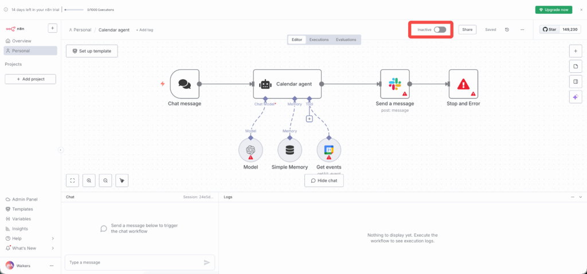The height and width of the screenshot is (274, 587).
Task: Click the Chat message trigger node
Action: click(x=184, y=84)
